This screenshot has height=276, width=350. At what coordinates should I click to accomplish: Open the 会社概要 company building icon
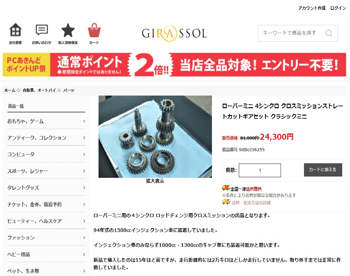click(x=16, y=30)
